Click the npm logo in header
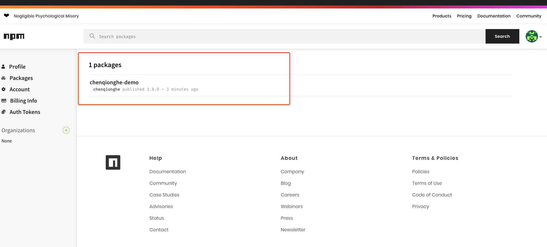The image size is (547, 247). pos(14,37)
